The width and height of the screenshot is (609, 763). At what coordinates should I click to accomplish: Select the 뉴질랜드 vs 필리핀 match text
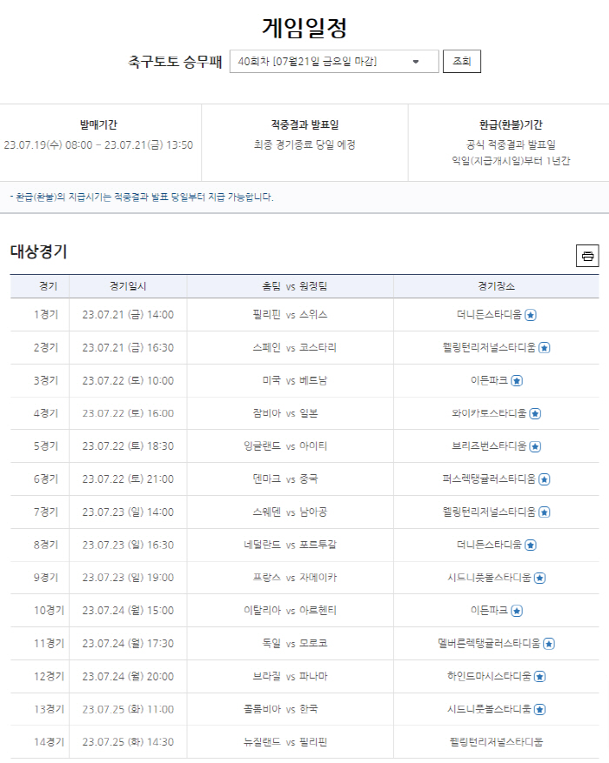point(285,741)
